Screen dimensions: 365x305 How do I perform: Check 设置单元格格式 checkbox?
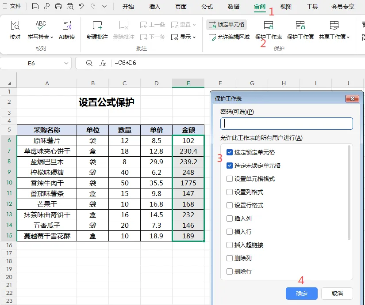[x=230, y=179]
